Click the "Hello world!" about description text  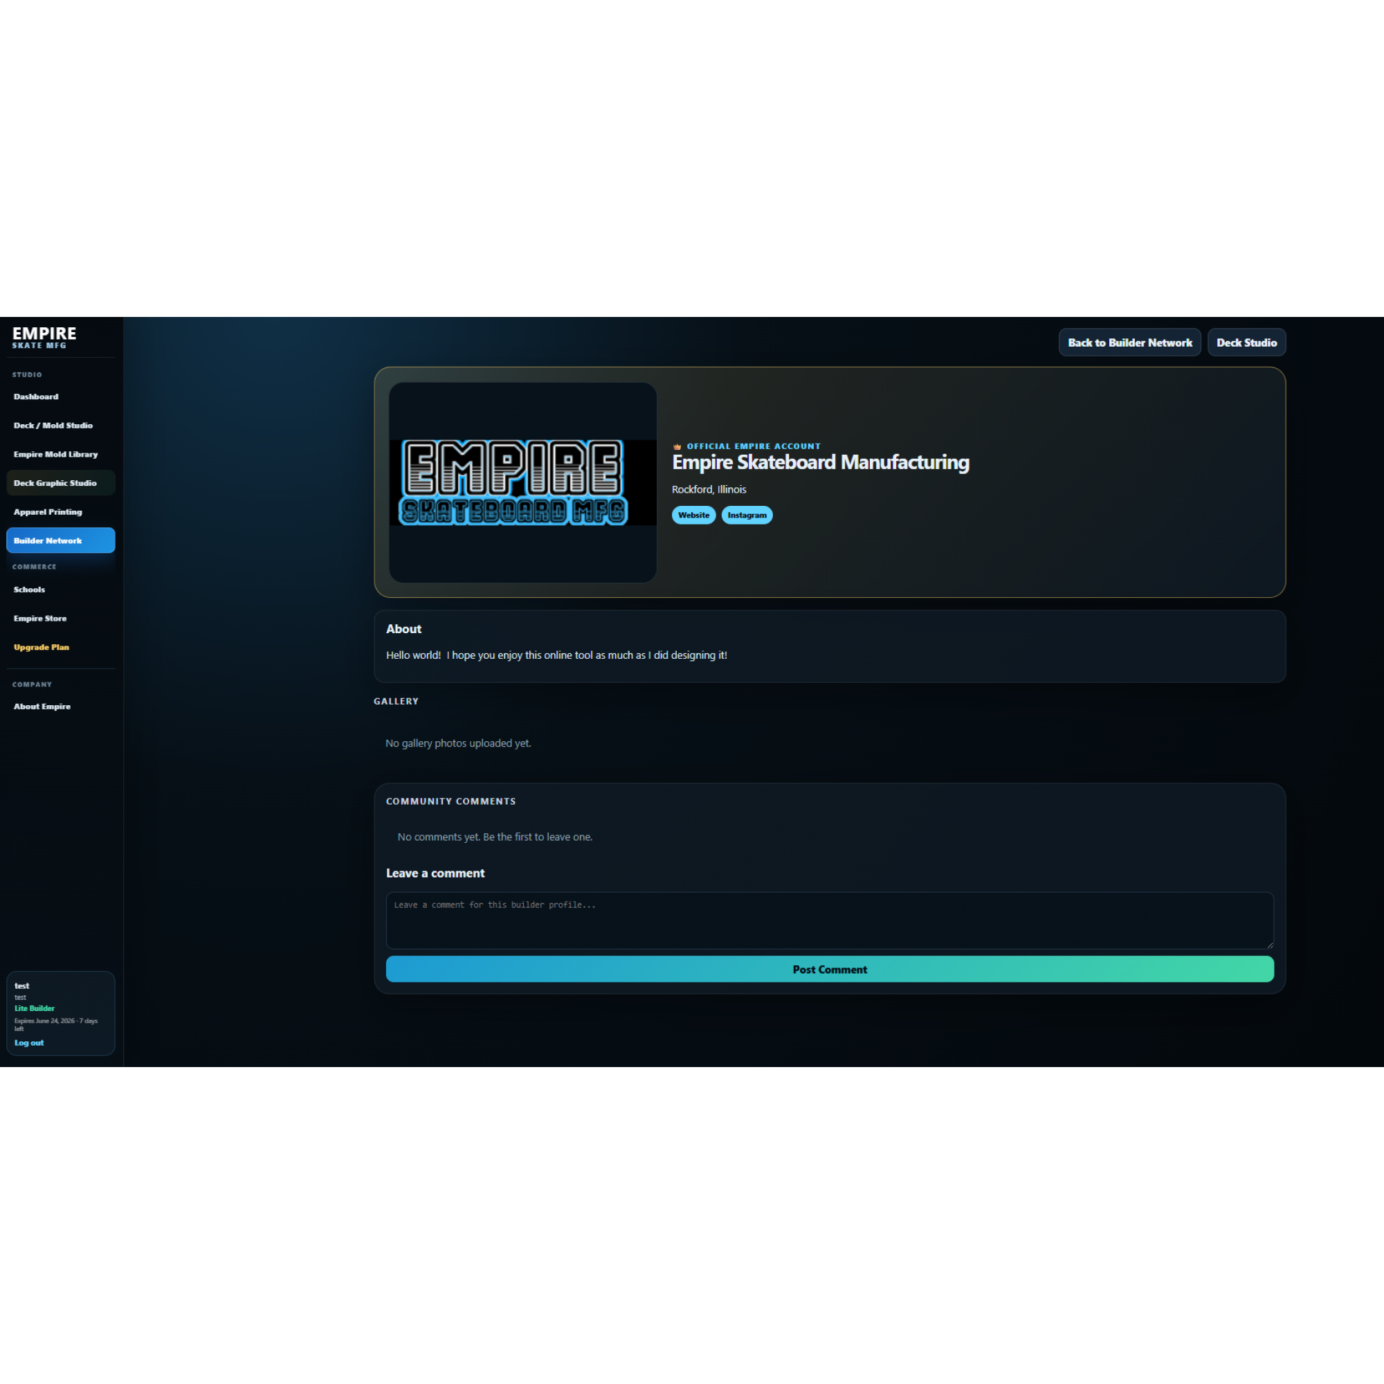(556, 655)
